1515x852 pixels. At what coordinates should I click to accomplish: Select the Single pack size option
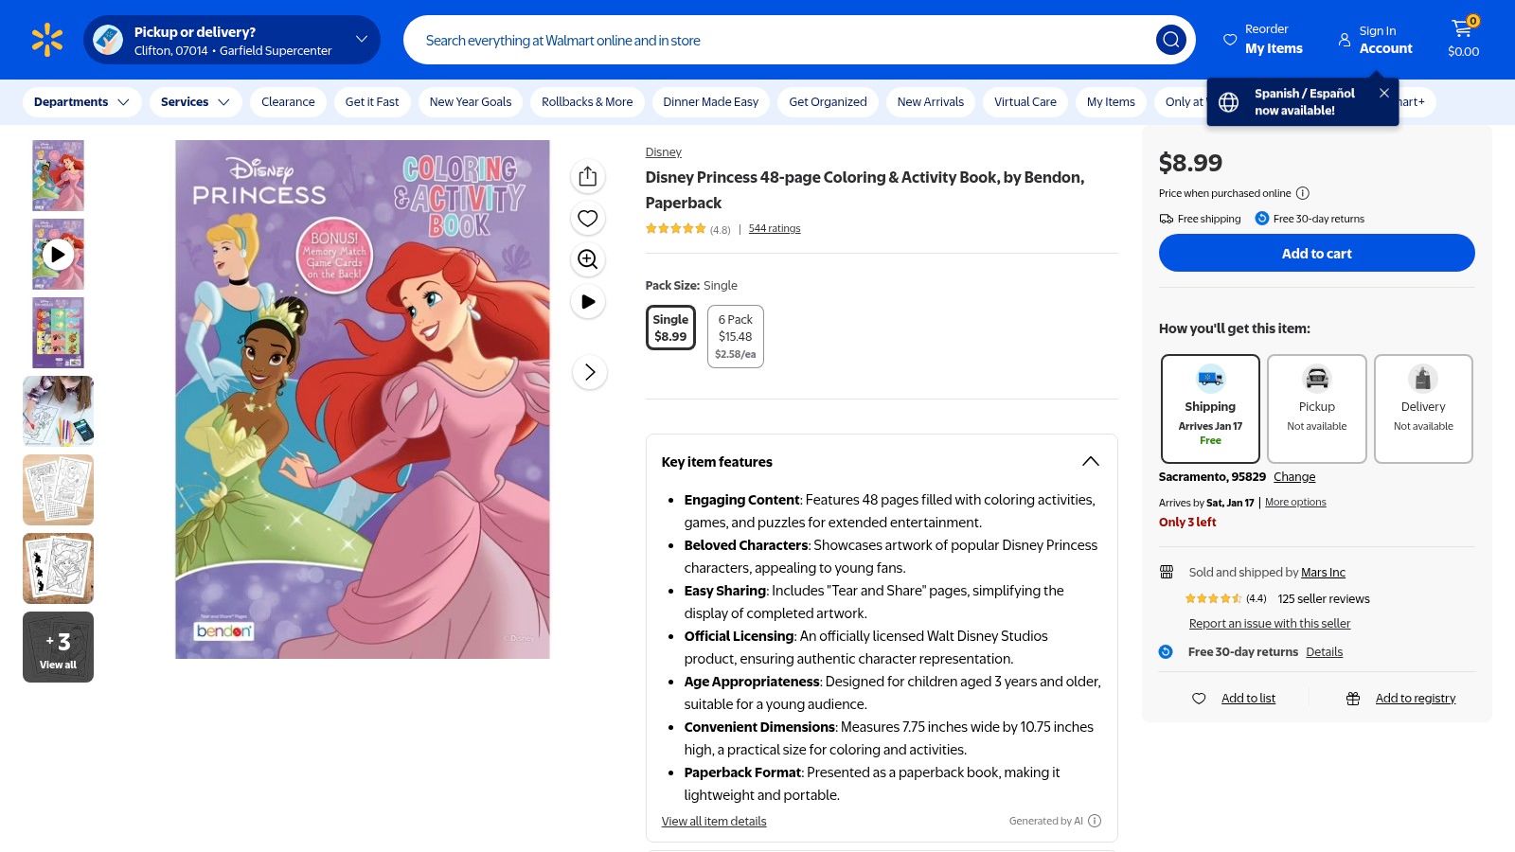click(x=670, y=328)
